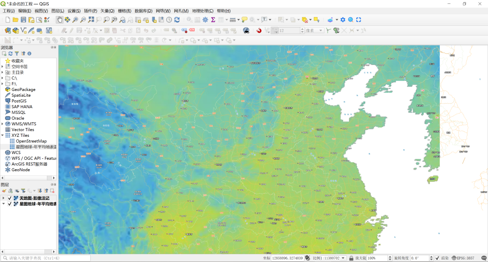Click the blue magnifier icon in top toolbar
Screen dimensions: 488x262
[351, 20]
